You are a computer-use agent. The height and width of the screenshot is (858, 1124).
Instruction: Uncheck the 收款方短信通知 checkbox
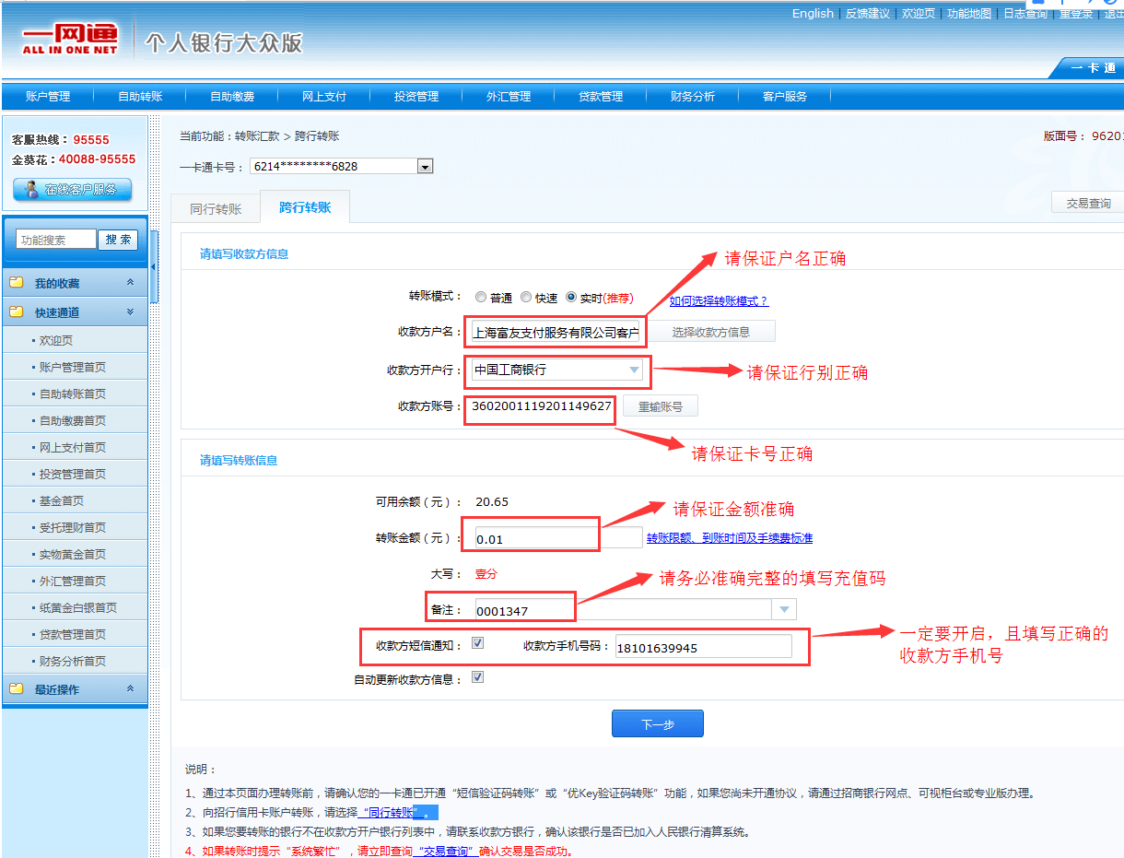(477, 643)
